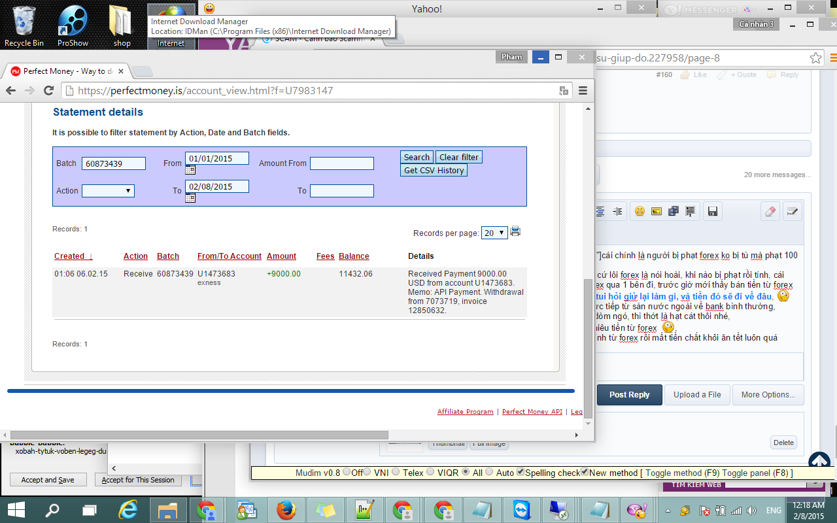This screenshot has height=523, width=837.
Task: Click Get CSV History button
Action: [x=434, y=170]
